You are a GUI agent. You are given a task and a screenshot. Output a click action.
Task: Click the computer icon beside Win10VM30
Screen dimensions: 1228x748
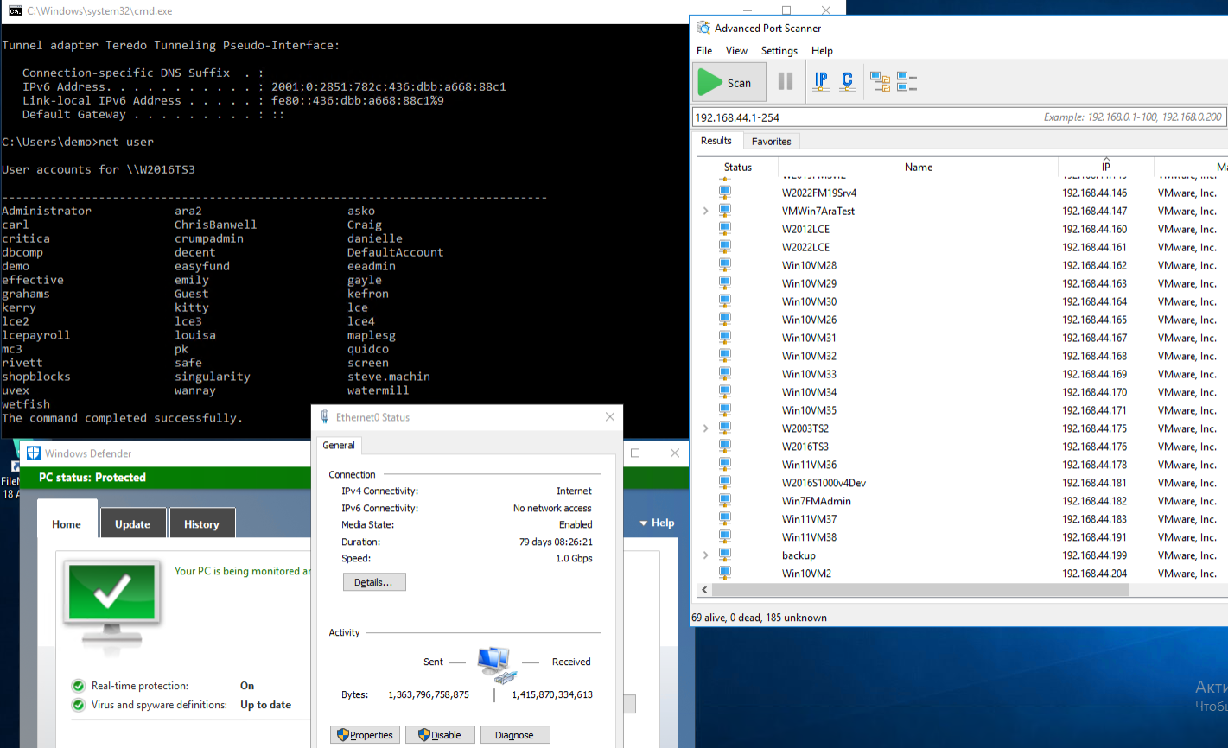click(x=725, y=301)
